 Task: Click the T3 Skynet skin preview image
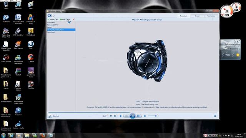click(147, 61)
